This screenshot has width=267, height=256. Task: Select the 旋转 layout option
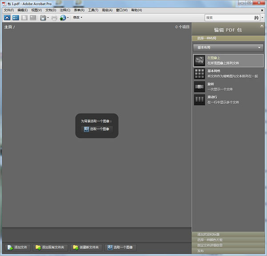click(199, 87)
